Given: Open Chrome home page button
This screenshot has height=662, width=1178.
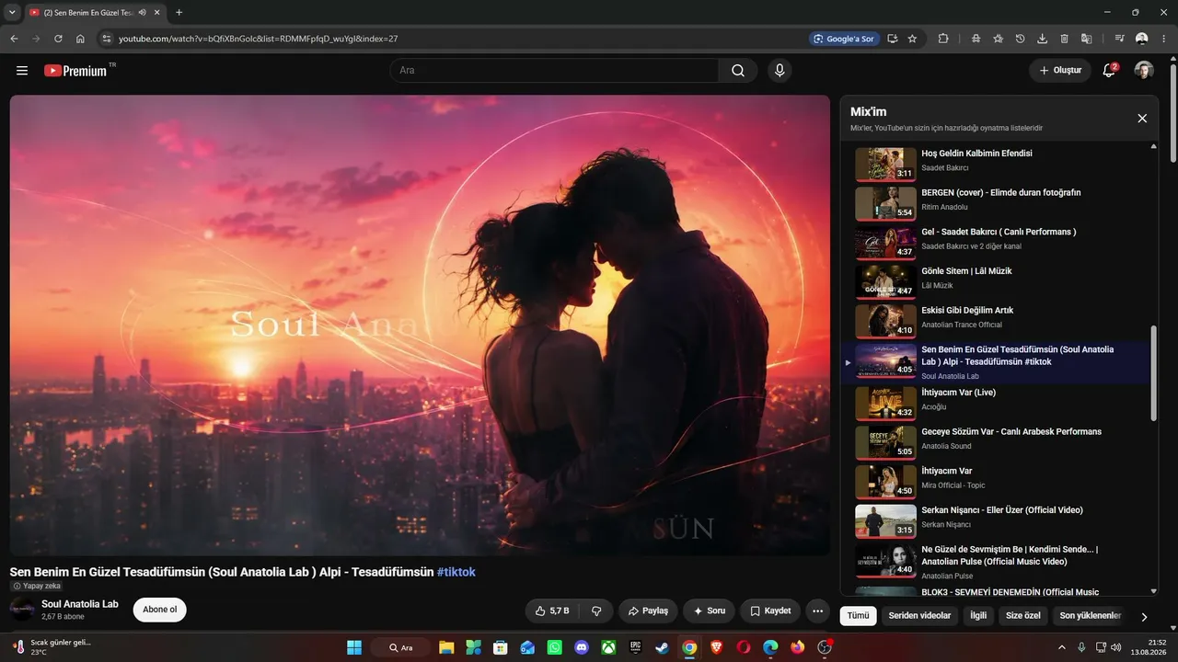Looking at the screenshot, I should (x=80, y=39).
